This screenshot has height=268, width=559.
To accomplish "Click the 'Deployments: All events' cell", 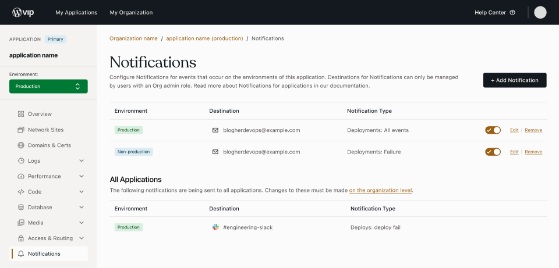I will [378, 130].
